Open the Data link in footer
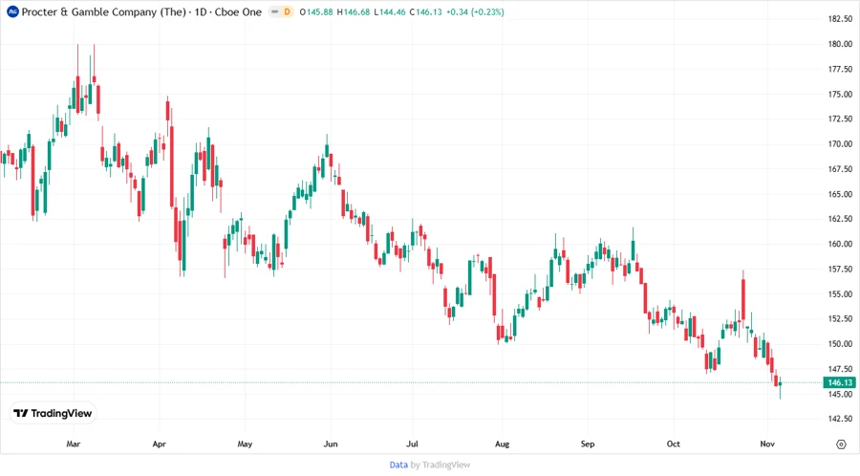 (398, 465)
